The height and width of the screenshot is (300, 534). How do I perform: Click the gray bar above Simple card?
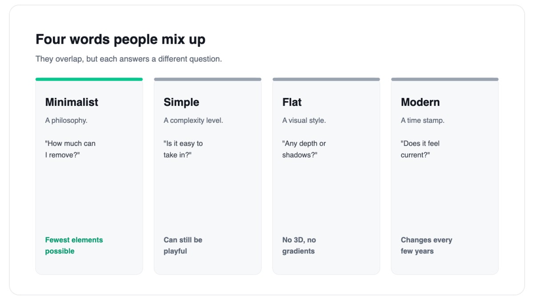point(208,79)
